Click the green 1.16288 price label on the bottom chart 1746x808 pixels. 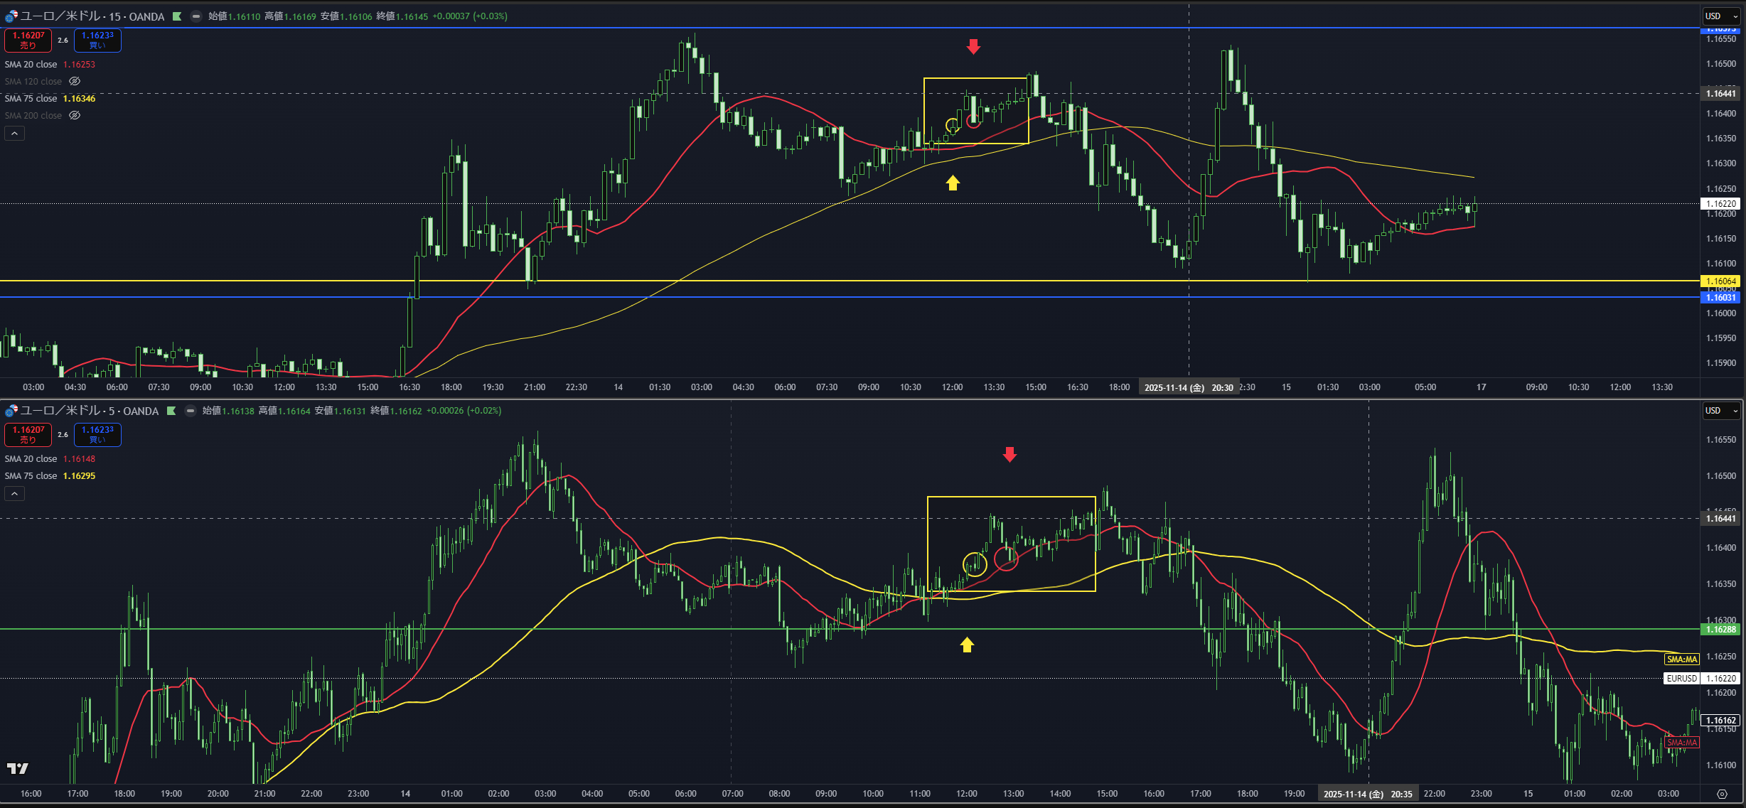tap(1720, 630)
